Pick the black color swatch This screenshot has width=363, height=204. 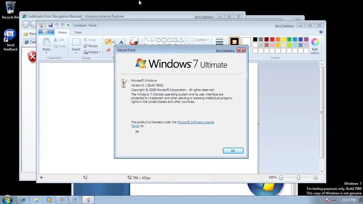click(x=255, y=39)
